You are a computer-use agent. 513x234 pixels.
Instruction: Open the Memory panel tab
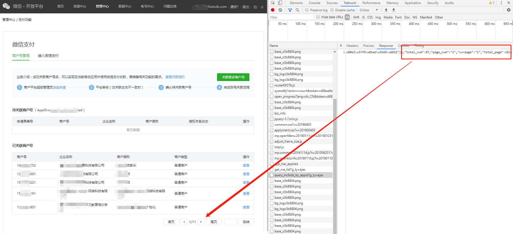click(392, 3)
